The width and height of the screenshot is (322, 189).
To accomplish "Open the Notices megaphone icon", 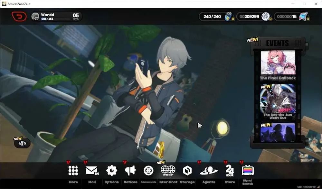I will point(130,171).
